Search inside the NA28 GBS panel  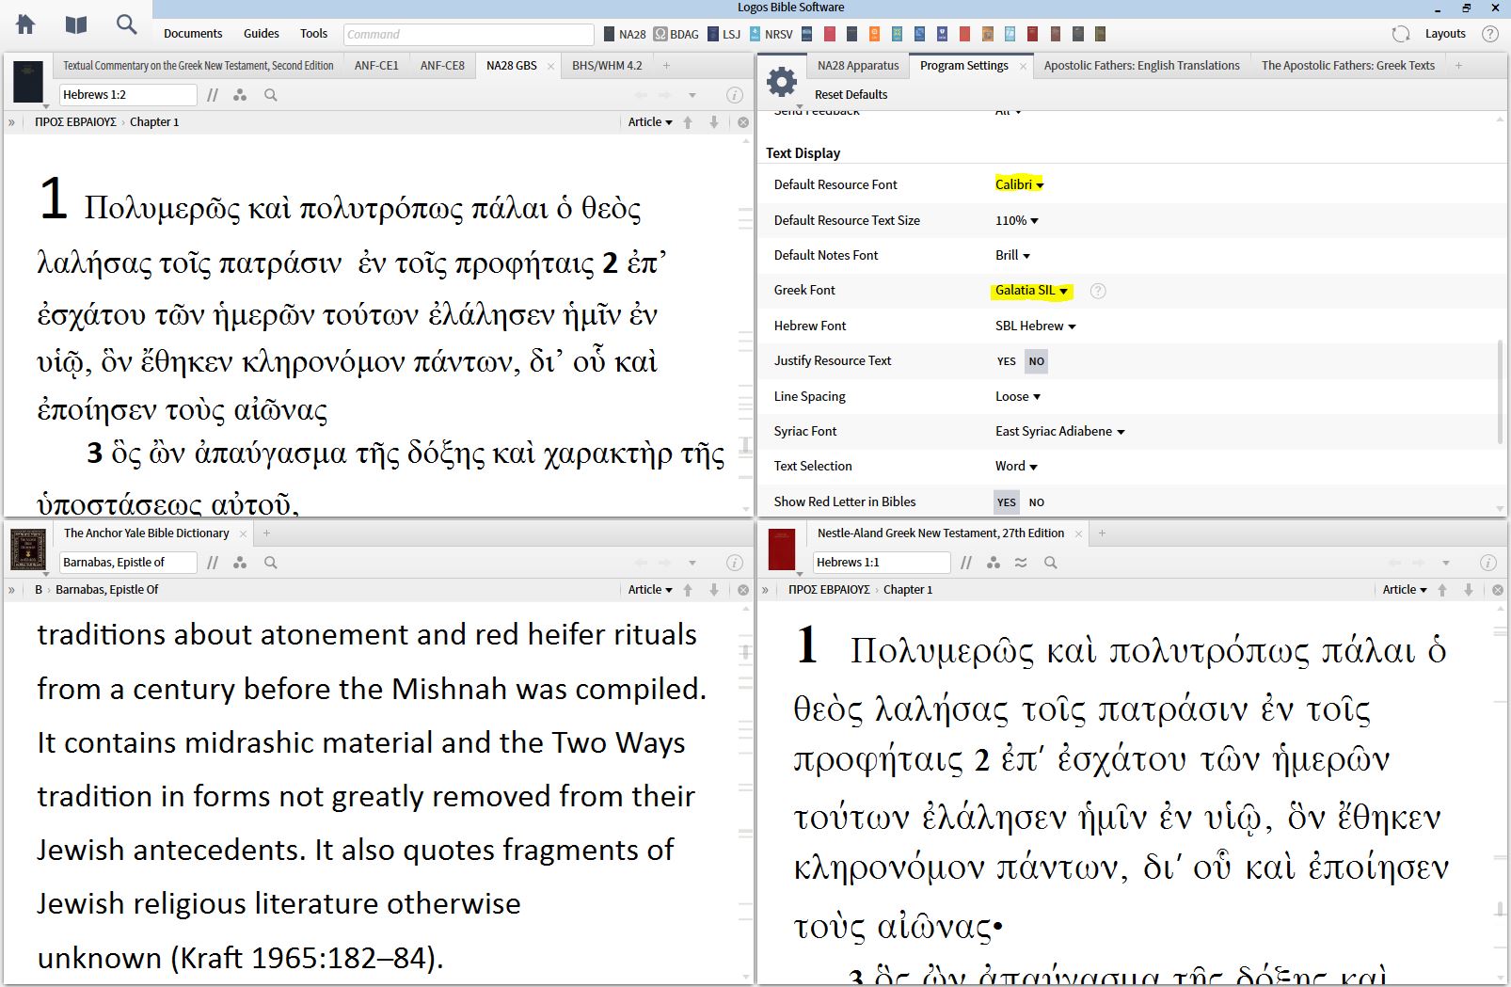click(271, 95)
